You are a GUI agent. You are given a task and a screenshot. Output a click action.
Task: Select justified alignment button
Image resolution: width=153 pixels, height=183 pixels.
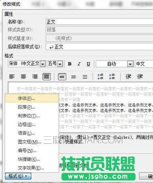46,77
